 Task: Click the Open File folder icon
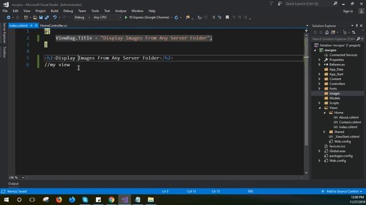coord(35,18)
